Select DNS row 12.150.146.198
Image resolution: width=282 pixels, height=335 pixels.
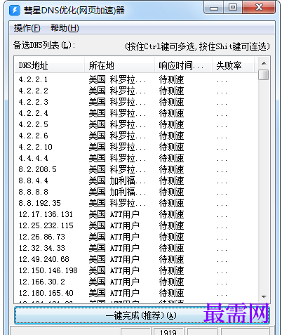click(135, 270)
